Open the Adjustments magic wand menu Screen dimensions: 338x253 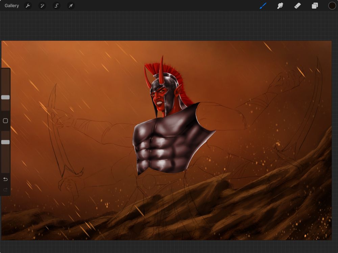[42, 6]
